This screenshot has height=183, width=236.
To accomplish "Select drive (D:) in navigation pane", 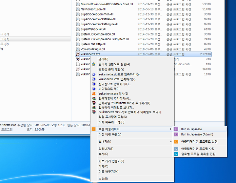I will click(35, 39).
